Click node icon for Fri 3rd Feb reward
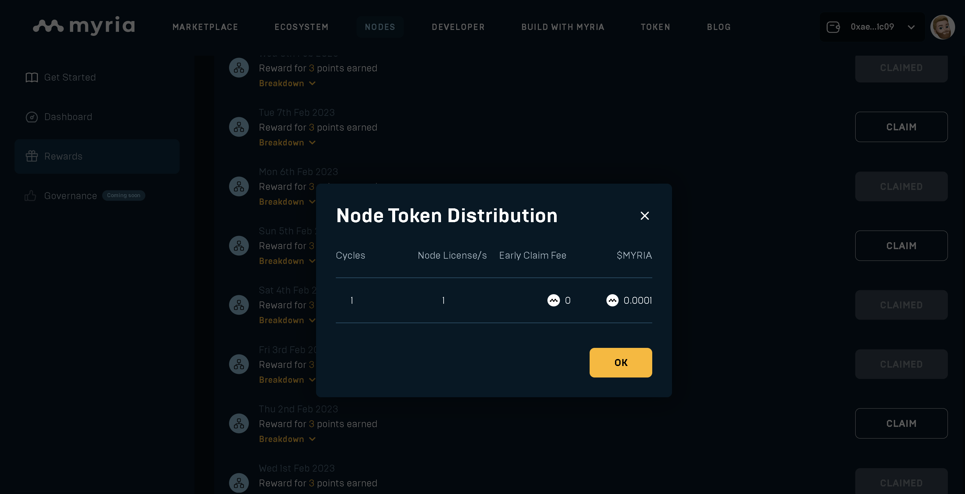The image size is (965, 494). pos(239,364)
